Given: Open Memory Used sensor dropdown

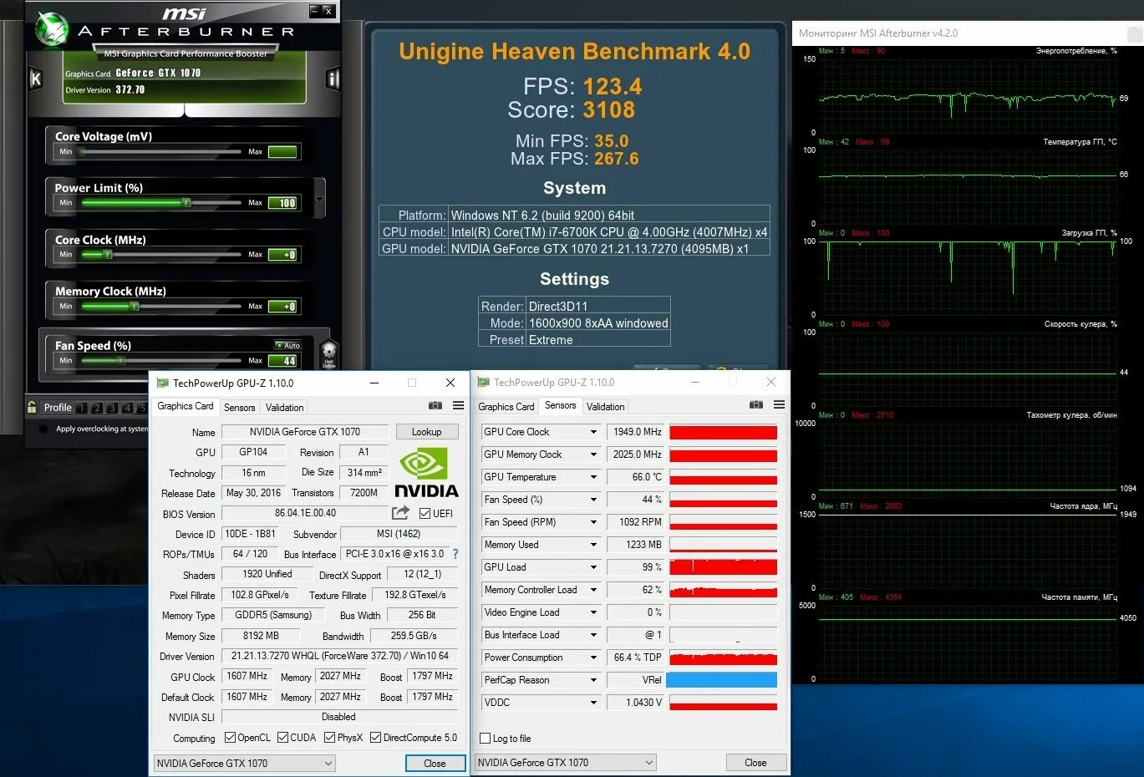Looking at the screenshot, I should pyautogui.click(x=593, y=545).
